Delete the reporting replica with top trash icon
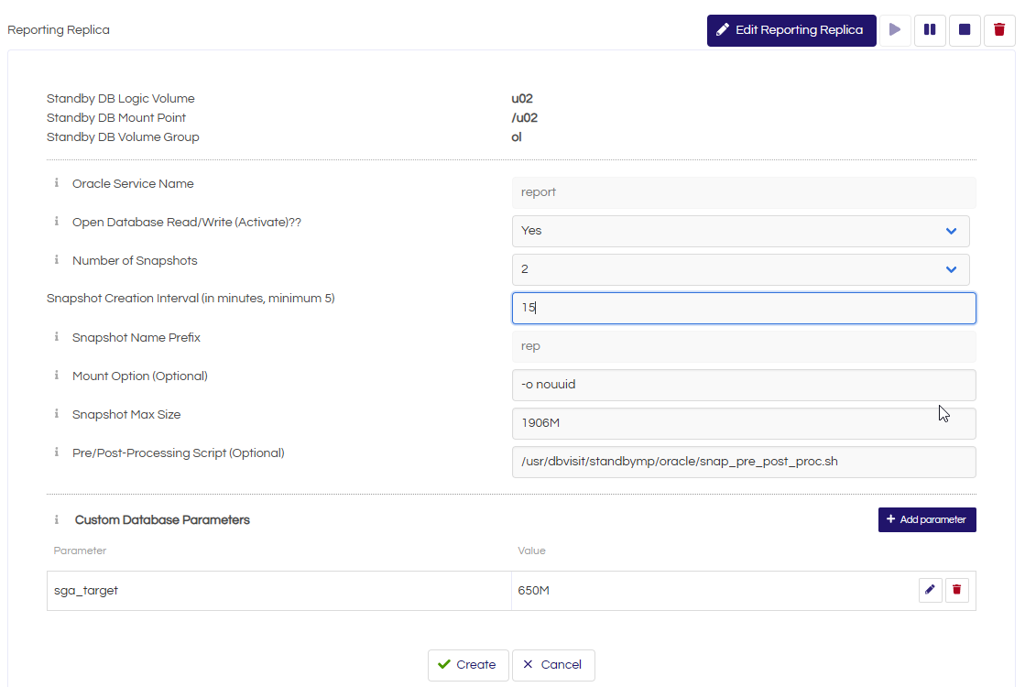1025x687 pixels. click(x=998, y=30)
